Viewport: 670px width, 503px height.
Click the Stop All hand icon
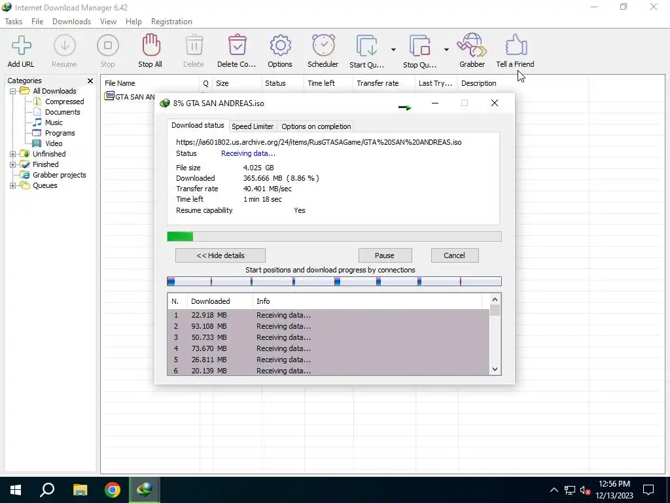150,46
